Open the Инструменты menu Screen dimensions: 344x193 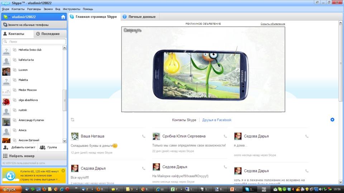pyautogui.click(x=72, y=9)
